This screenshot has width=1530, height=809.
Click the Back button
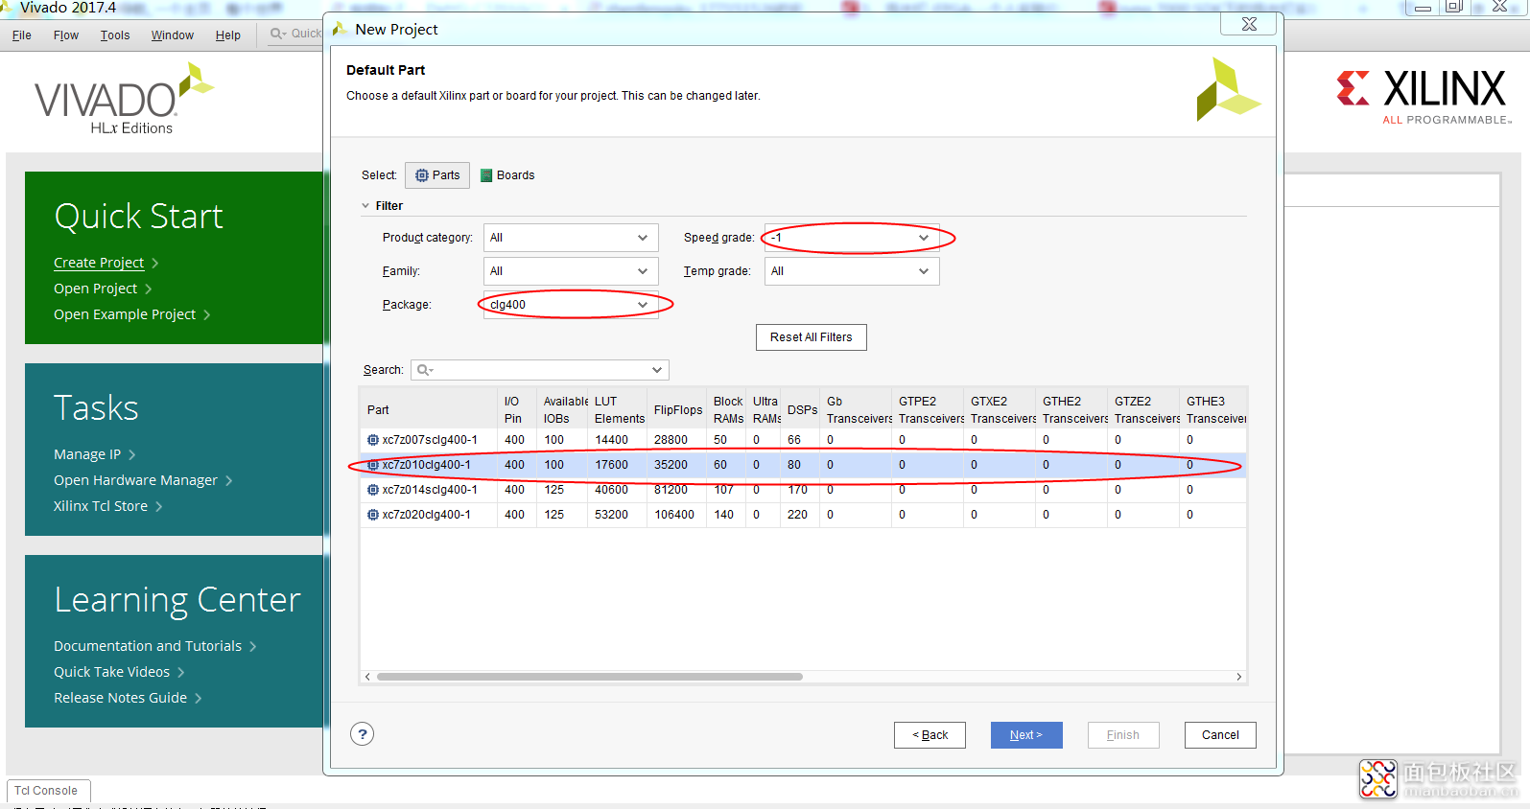pyautogui.click(x=930, y=735)
